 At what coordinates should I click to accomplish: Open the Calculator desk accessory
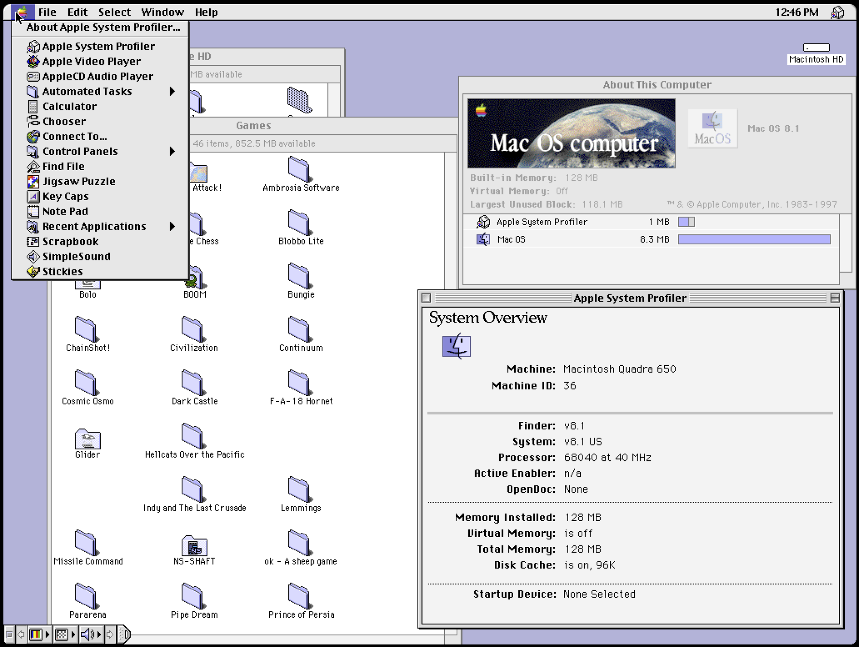[x=69, y=107]
